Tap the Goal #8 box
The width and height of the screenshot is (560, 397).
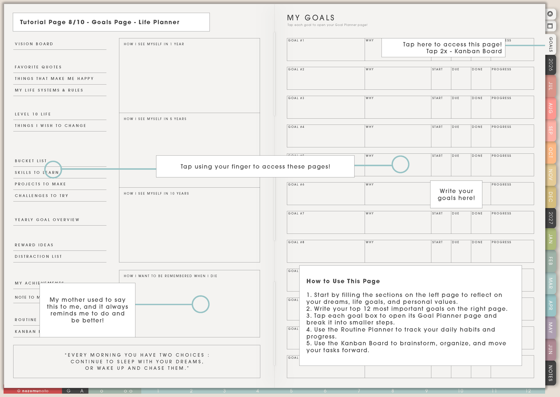[x=326, y=251]
